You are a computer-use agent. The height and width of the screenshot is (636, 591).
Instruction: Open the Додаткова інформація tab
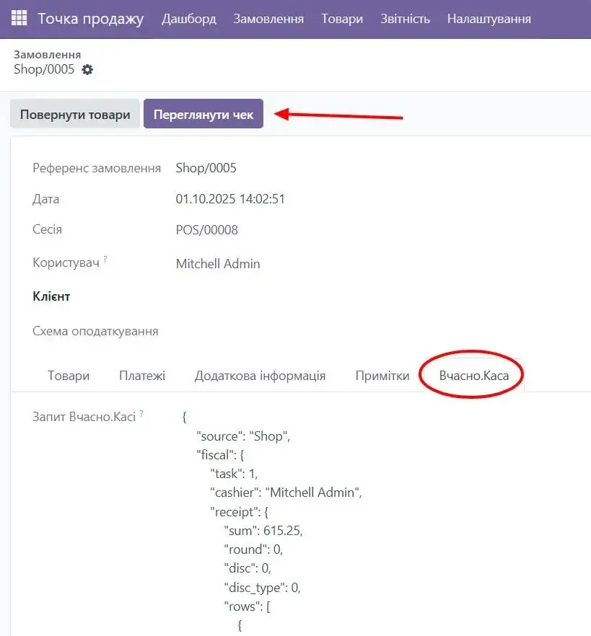259,375
